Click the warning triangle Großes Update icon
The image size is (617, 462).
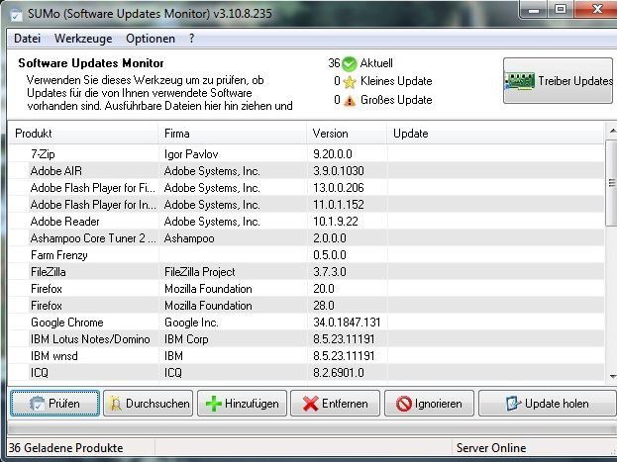coord(349,101)
